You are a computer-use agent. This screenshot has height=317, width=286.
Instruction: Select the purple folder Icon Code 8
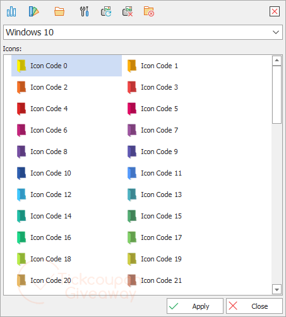pos(66,152)
